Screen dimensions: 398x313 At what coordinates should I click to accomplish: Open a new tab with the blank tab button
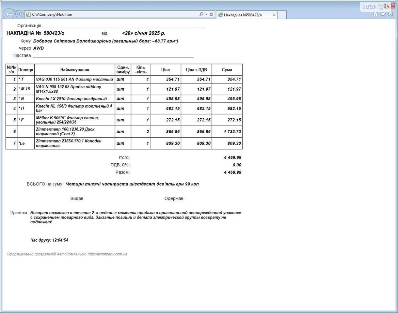pyautogui.click(x=282, y=15)
